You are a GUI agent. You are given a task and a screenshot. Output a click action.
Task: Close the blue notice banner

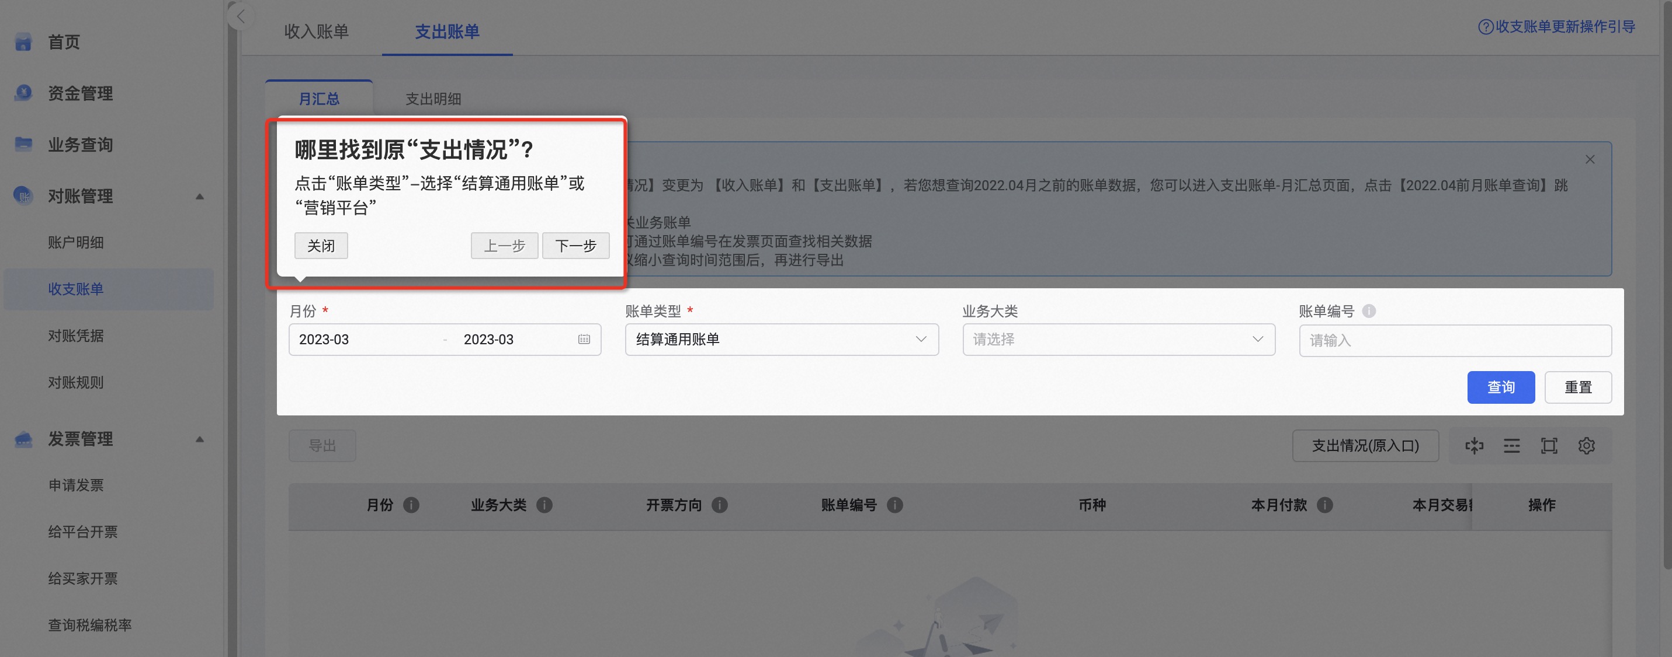(1590, 159)
